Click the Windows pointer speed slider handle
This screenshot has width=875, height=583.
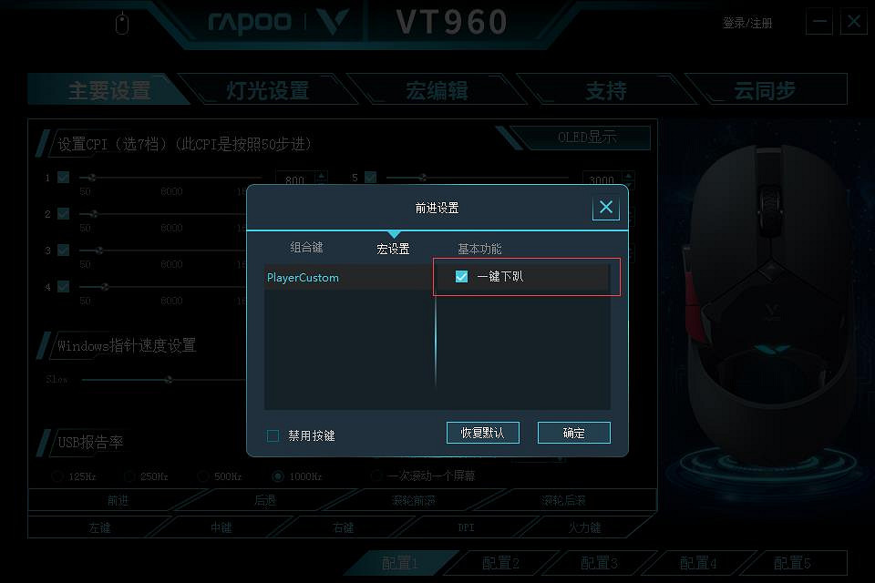tap(169, 380)
